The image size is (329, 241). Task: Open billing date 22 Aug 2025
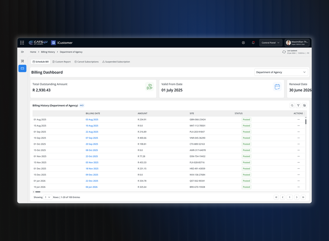92,132
